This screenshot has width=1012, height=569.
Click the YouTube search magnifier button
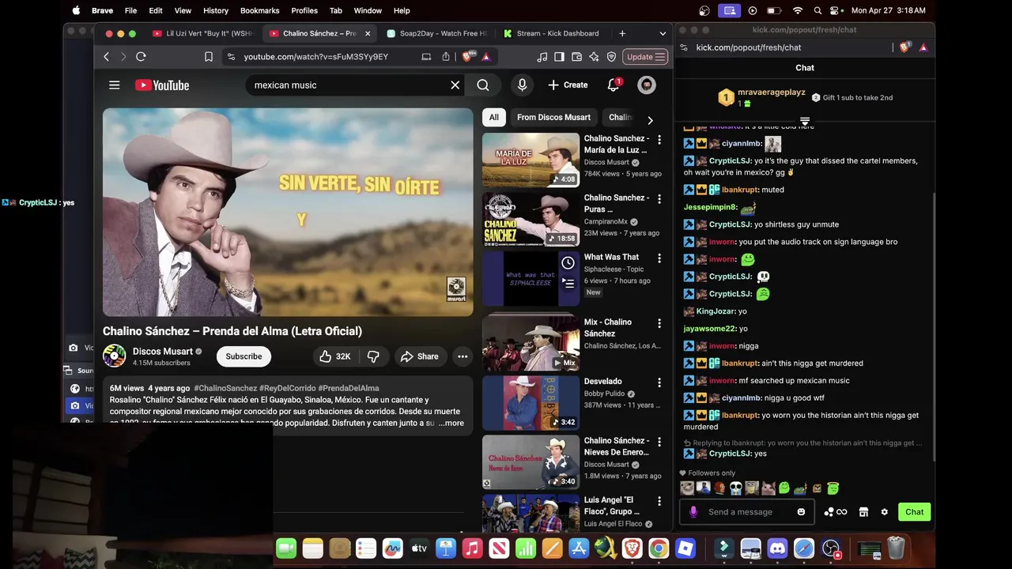click(483, 85)
